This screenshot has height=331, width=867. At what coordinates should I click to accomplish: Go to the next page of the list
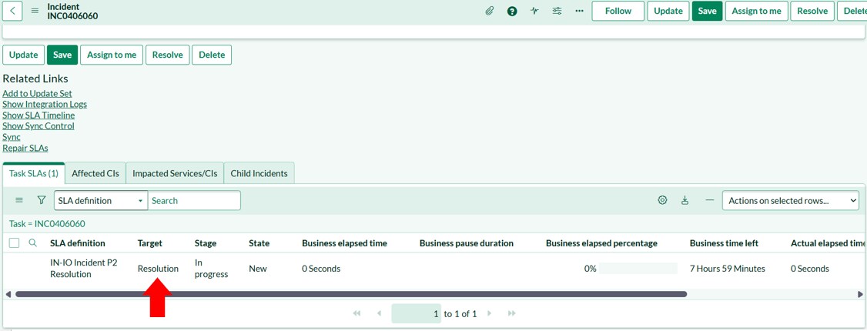(490, 313)
